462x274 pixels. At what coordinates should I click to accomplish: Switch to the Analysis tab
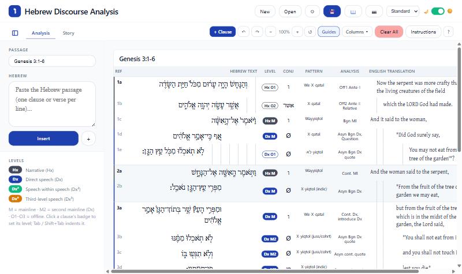40,33
